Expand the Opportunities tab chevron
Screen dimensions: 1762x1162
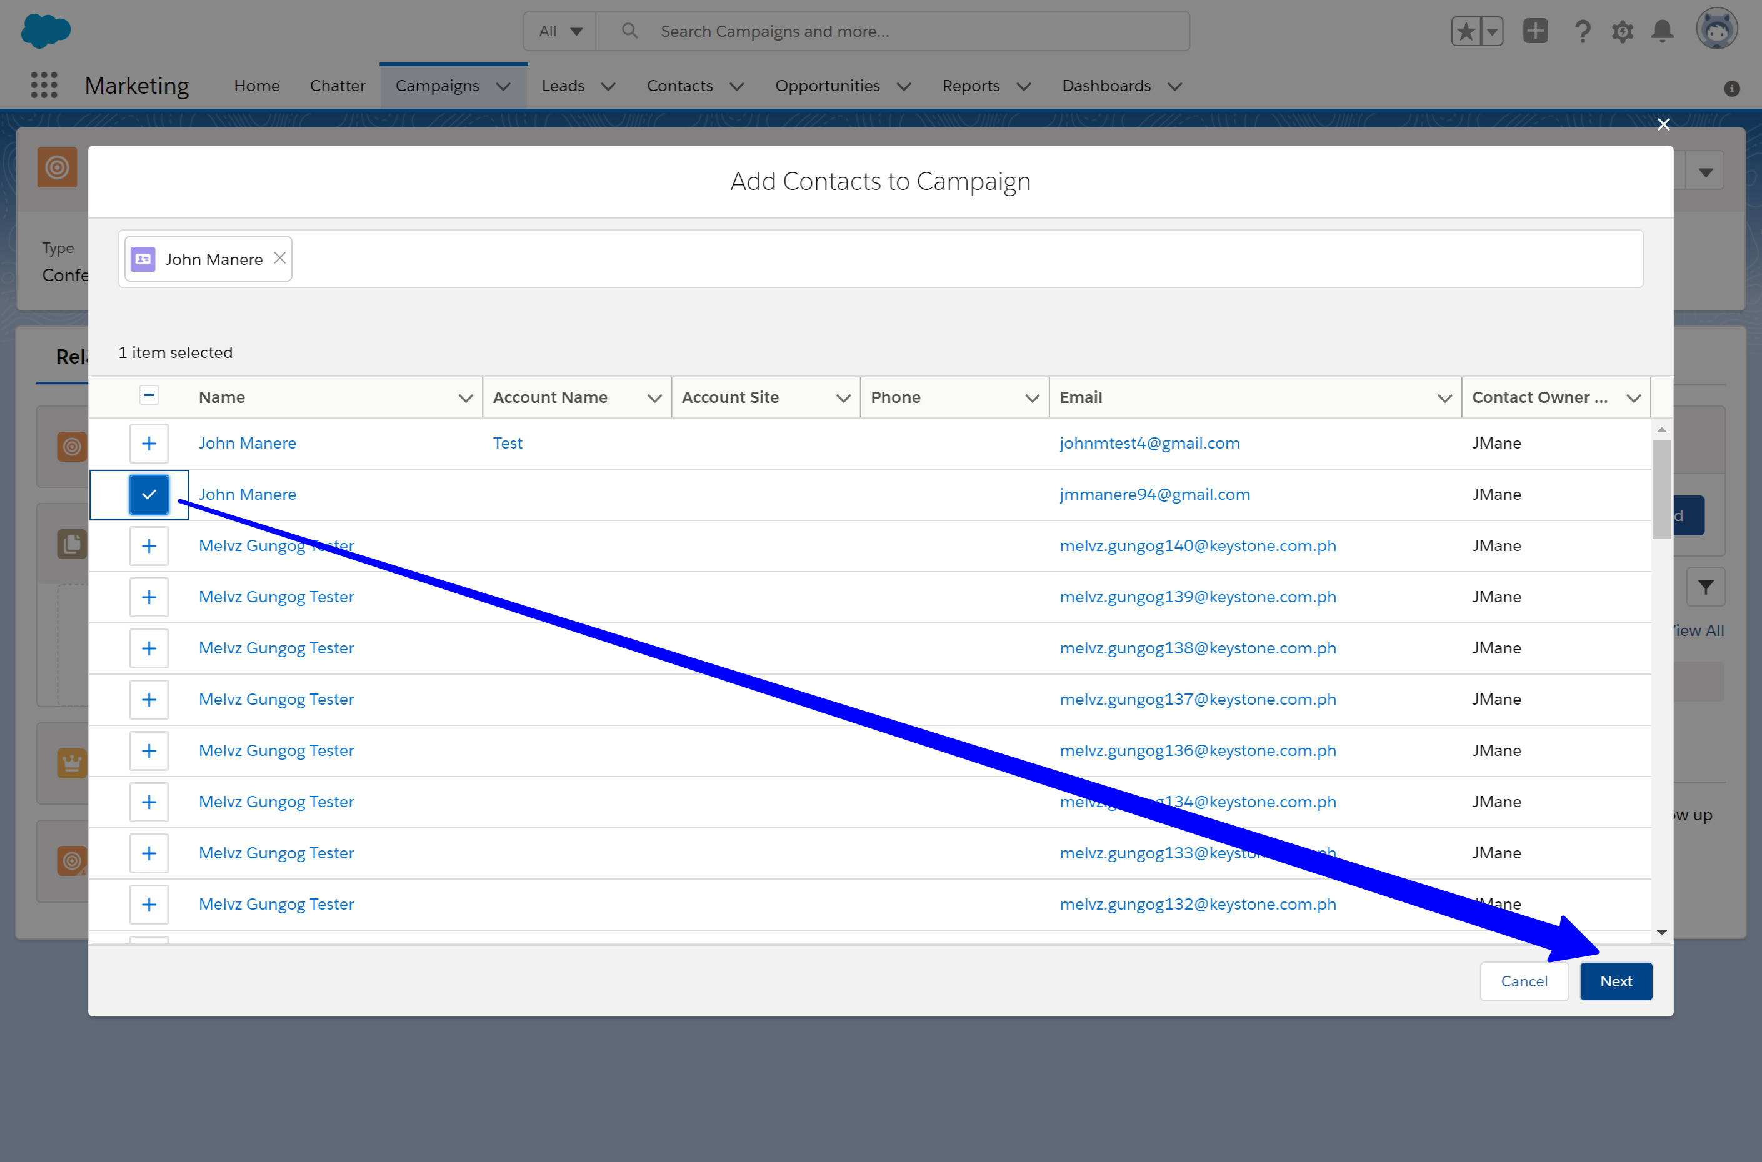point(904,87)
